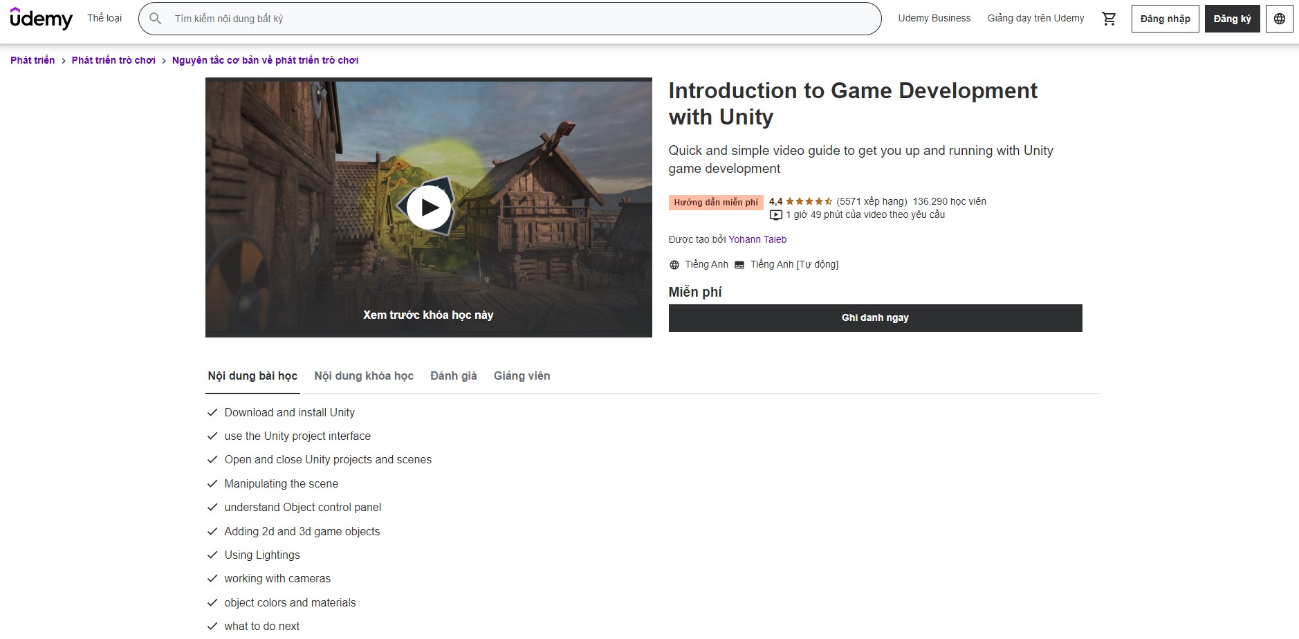The height and width of the screenshot is (639, 1299).
Task: Click the Hướng dẫn miễn phí badge
Action: (x=715, y=201)
